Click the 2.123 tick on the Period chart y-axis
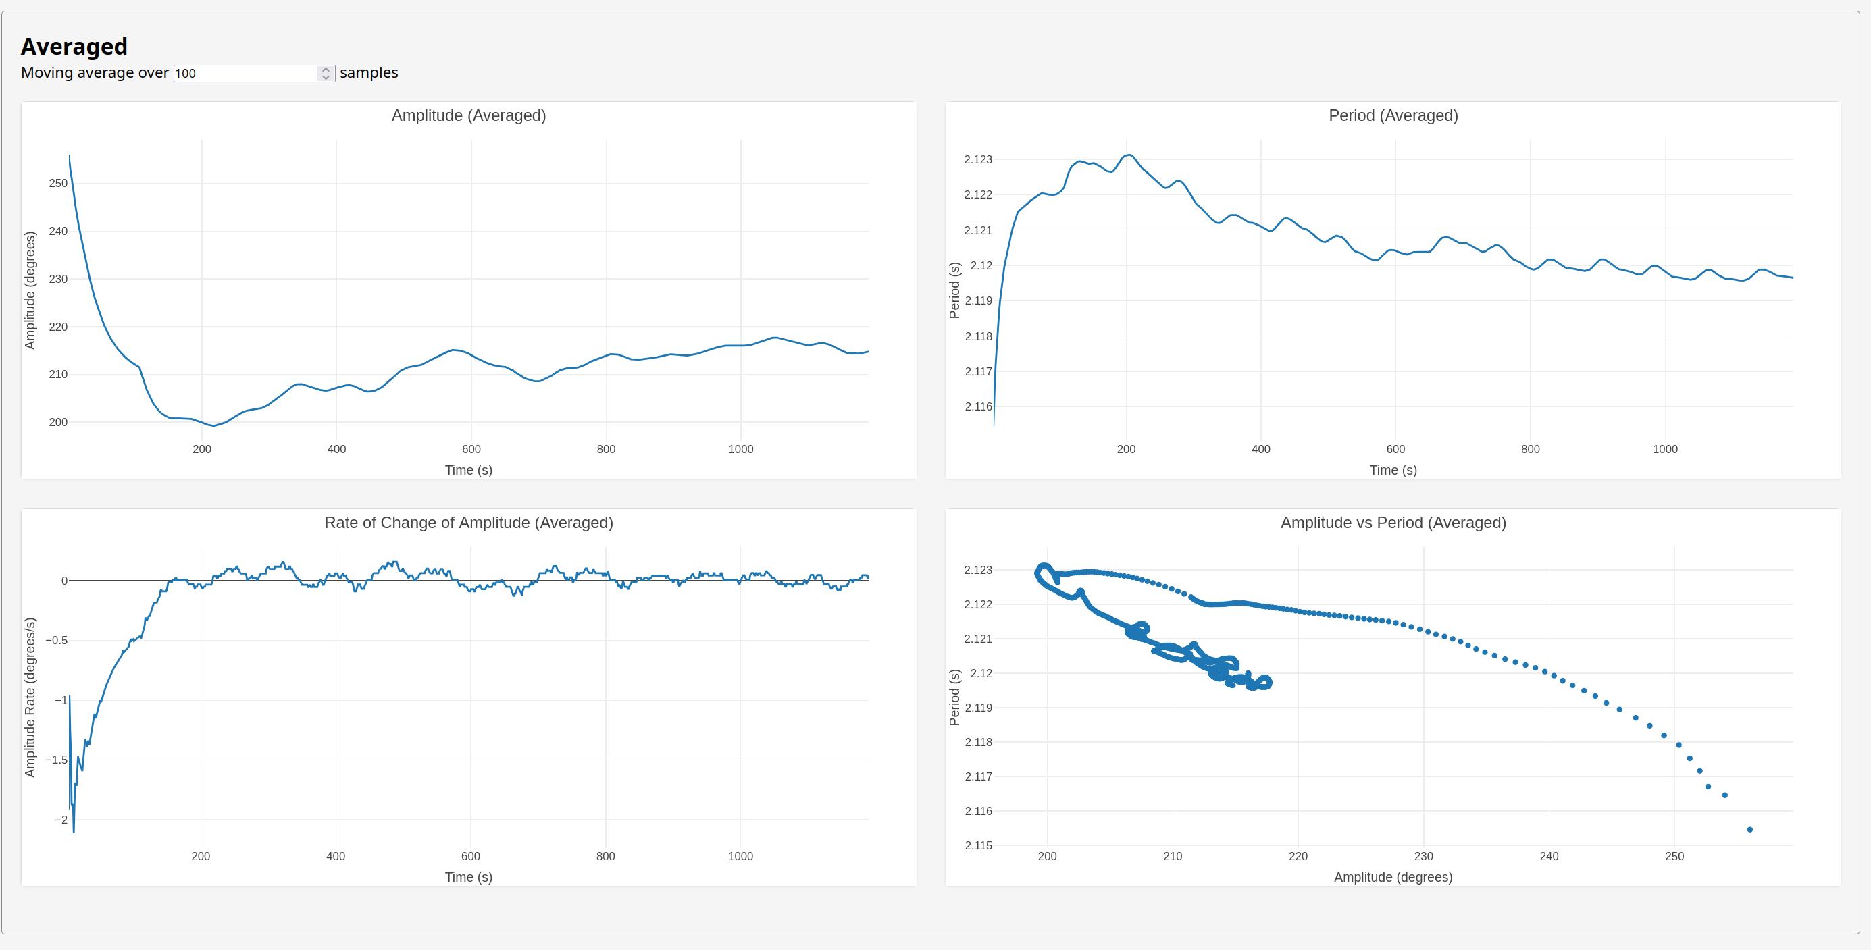The image size is (1871, 950). coord(977,160)
